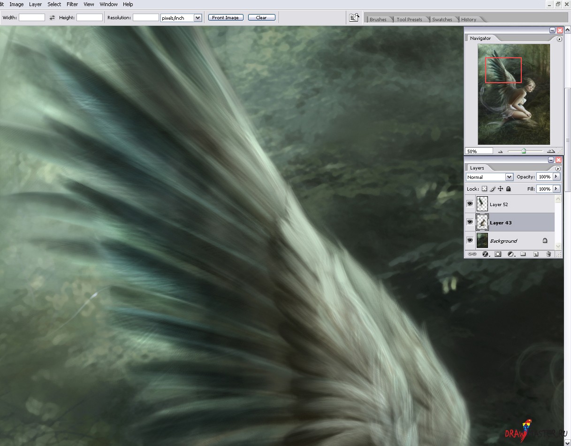Select the Background layer thumbnail
The height and width of the screenshot is (446, 571).
[482, 240]
